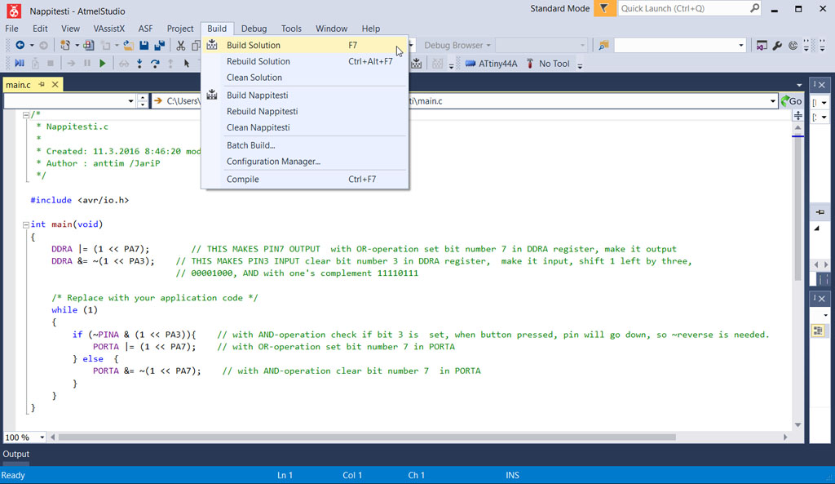Click the toolbar icon left of the wrench
Screen dimensions: 835x484
[x=762, y=46]
